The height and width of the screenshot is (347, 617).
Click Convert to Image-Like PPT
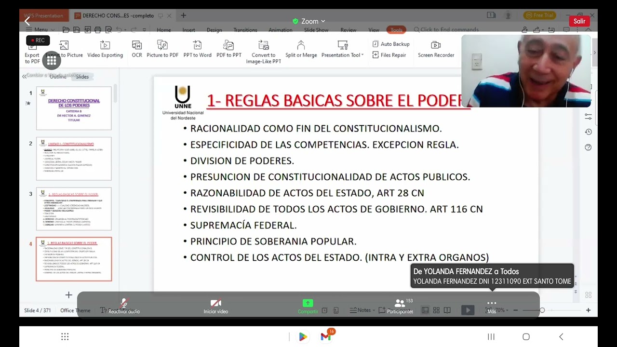click(x=263, y=52)
